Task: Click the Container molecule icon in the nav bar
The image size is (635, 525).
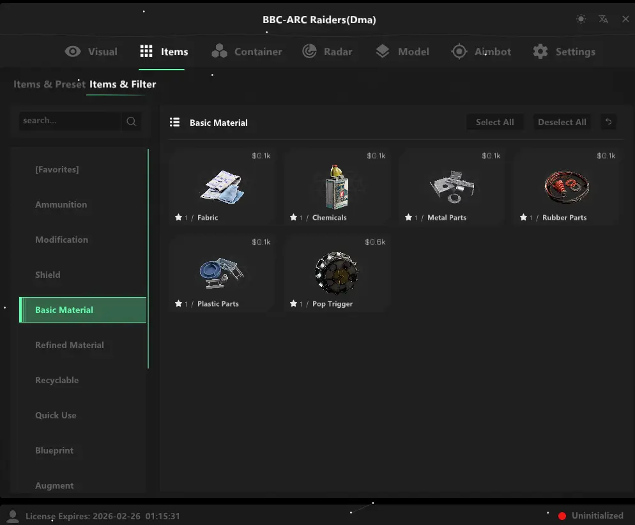Action: point(220,51)
